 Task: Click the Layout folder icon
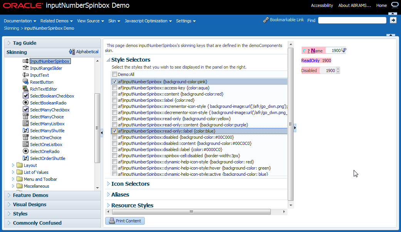19,165
